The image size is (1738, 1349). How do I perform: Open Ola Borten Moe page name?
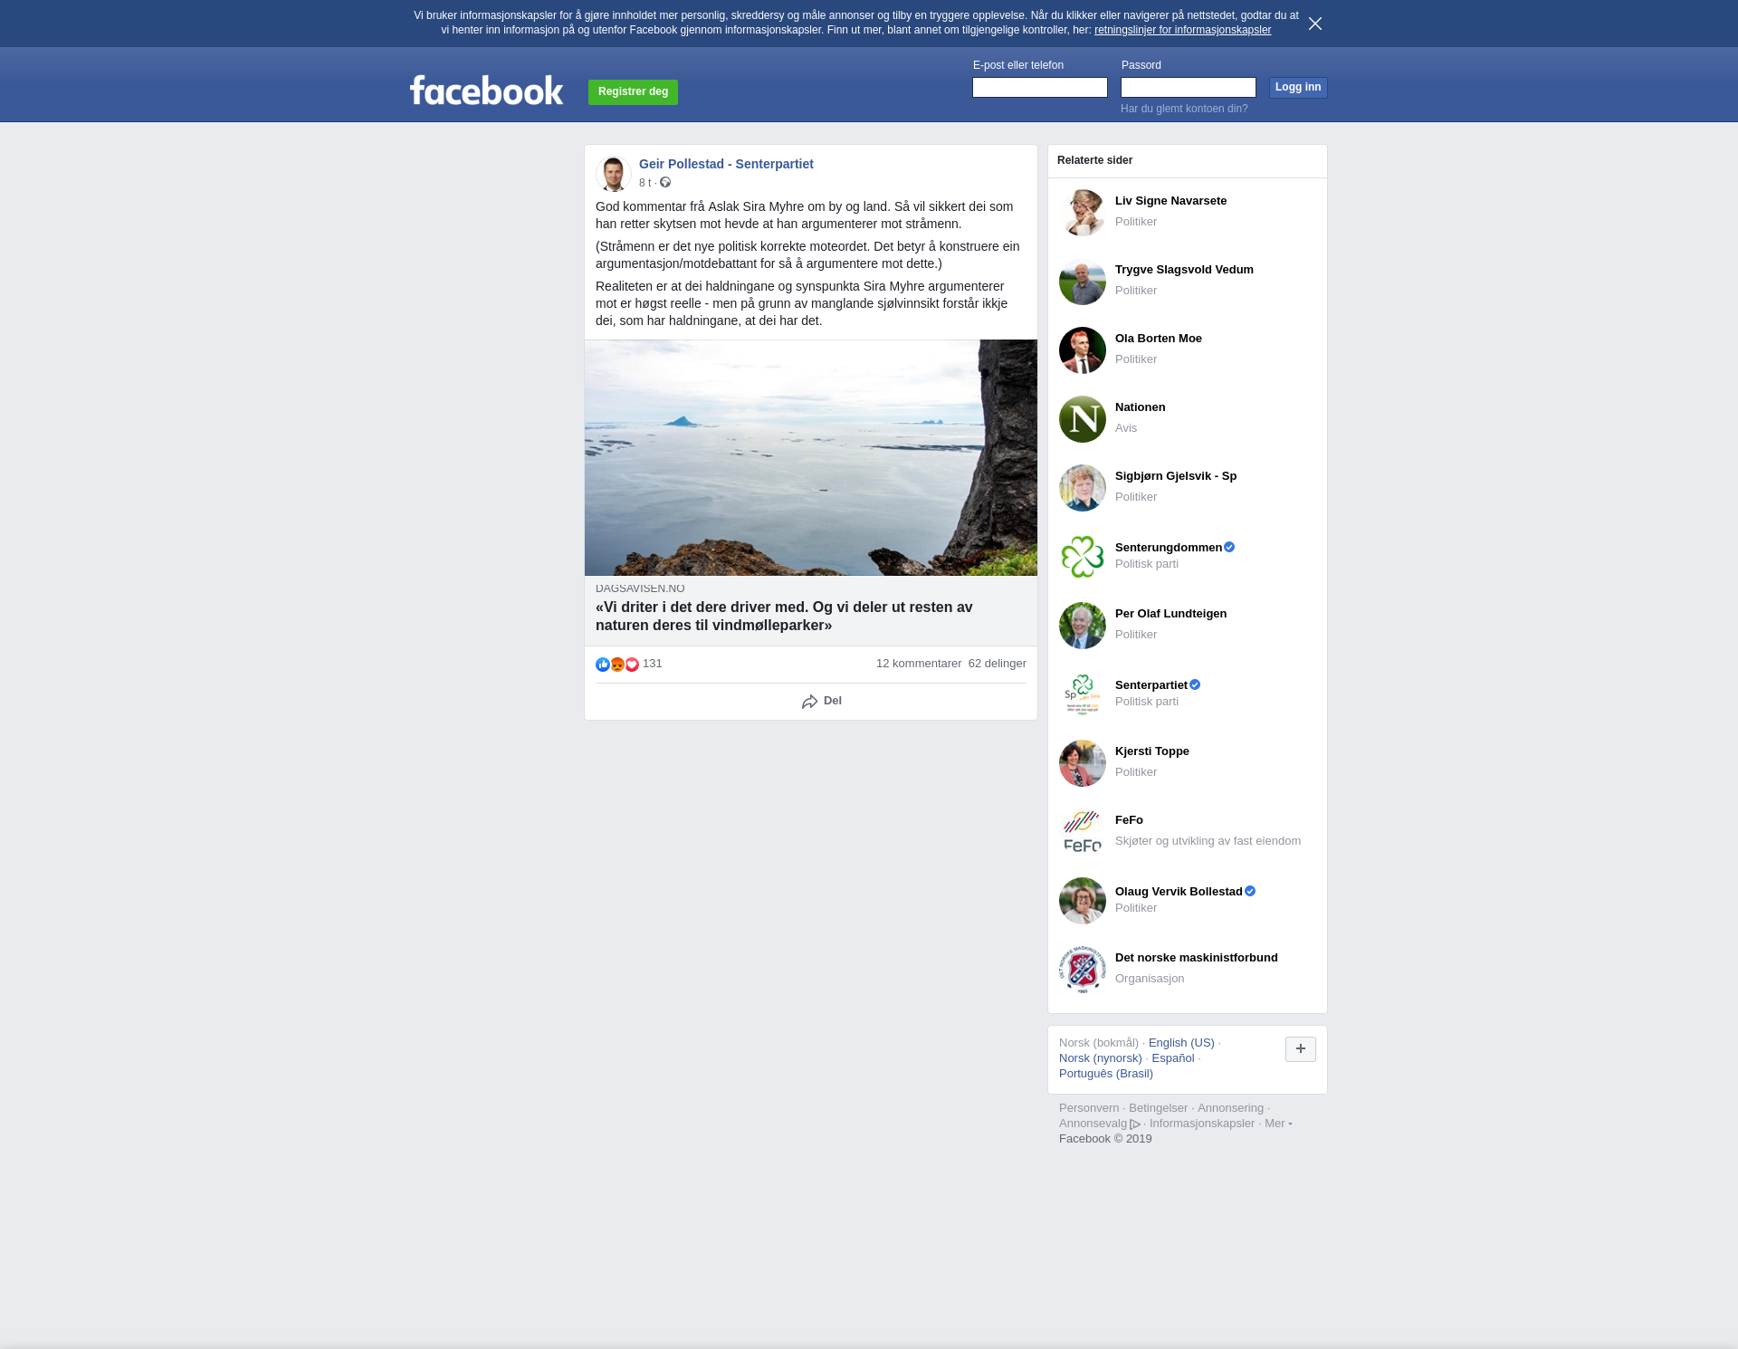(1159, 339)
